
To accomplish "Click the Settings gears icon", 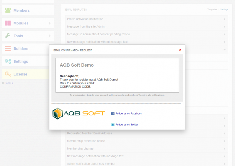I will 8,61.
